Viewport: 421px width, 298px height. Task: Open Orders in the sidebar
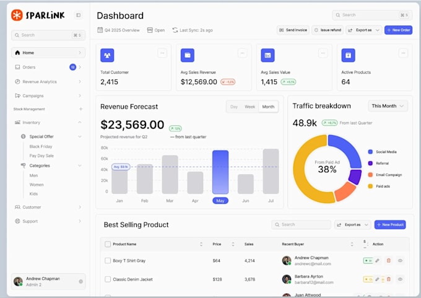pos(48,67)
